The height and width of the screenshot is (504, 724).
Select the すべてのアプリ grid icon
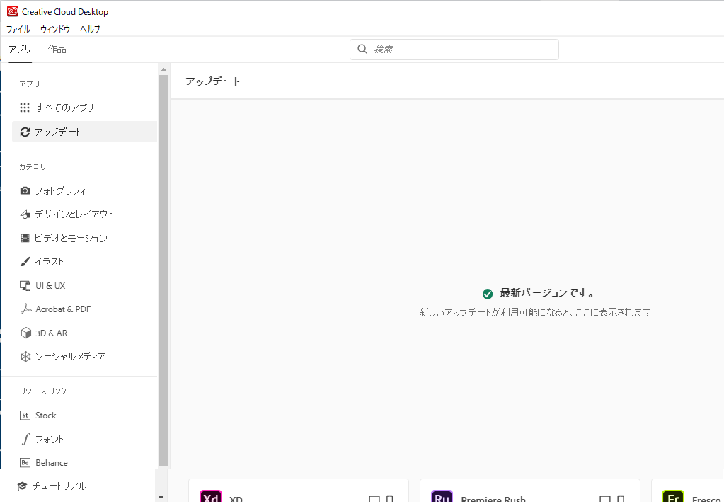(x=25, y=108)
